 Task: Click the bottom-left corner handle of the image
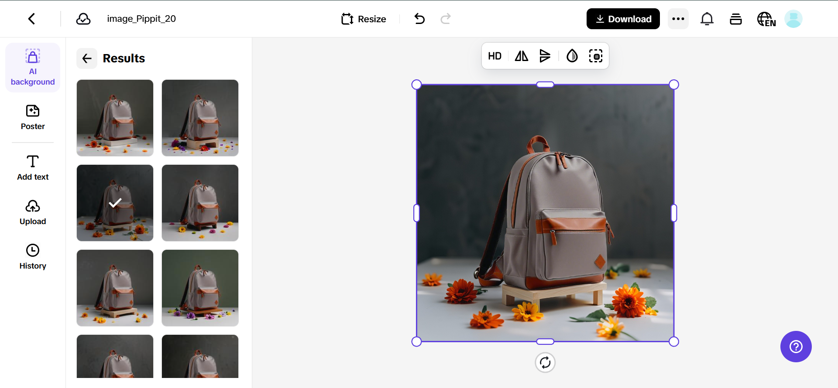point(417,342)
